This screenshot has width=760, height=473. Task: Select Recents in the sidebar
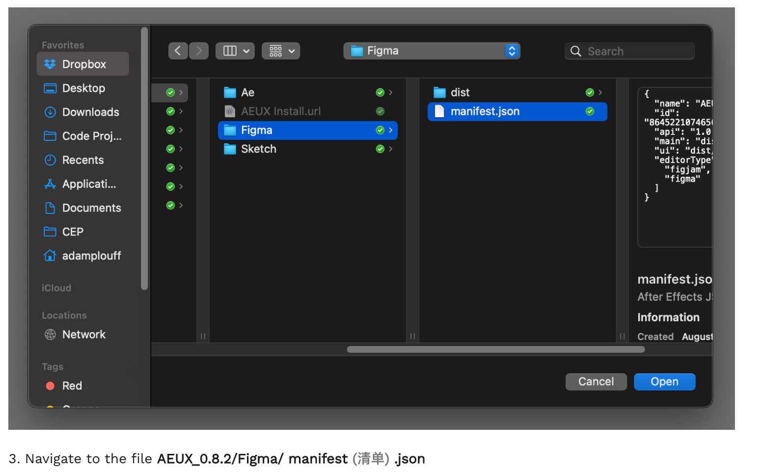pos(83,160)
